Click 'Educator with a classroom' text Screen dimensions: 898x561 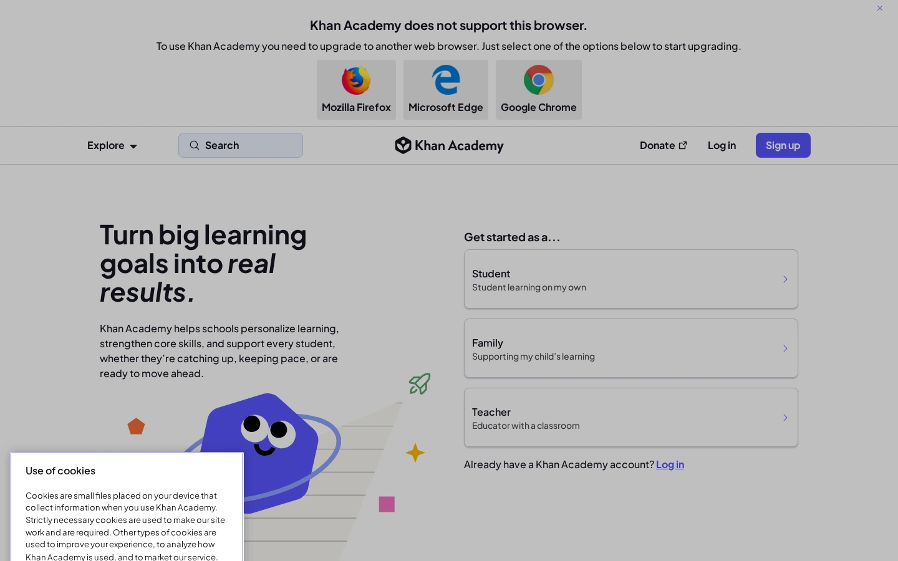pyautogui.click(x=526, y=426)
